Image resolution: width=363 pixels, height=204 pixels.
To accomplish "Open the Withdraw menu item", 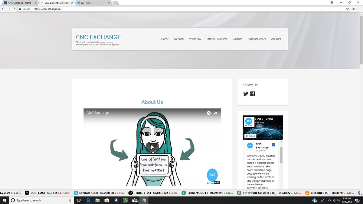I will click(195, 39).
